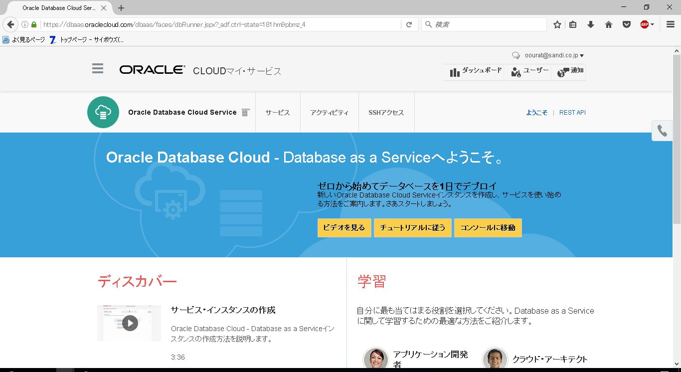681x372 pixels.
Task: Open the Firefox hamburger menu
Action: [671, 24]
